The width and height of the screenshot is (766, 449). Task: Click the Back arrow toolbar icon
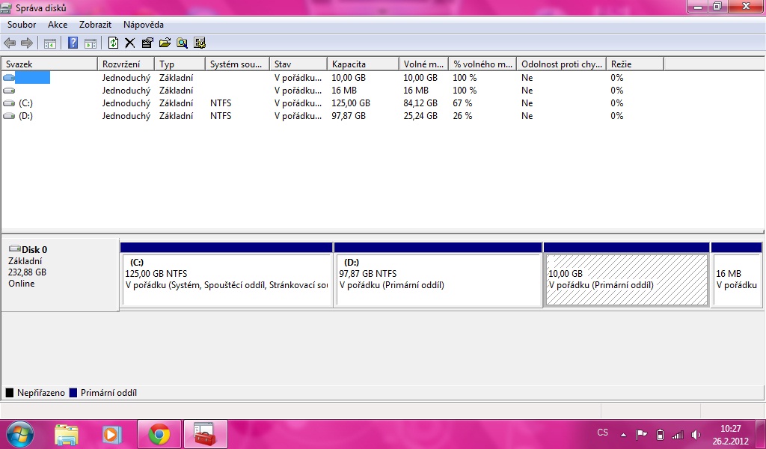[9, 43]
